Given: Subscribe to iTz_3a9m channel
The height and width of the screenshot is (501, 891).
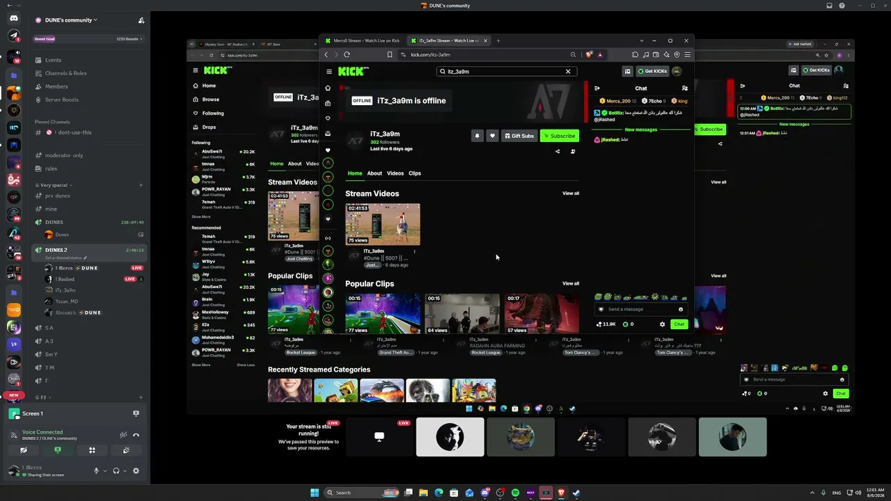Looking at the screenshot, I should [560, 136].
